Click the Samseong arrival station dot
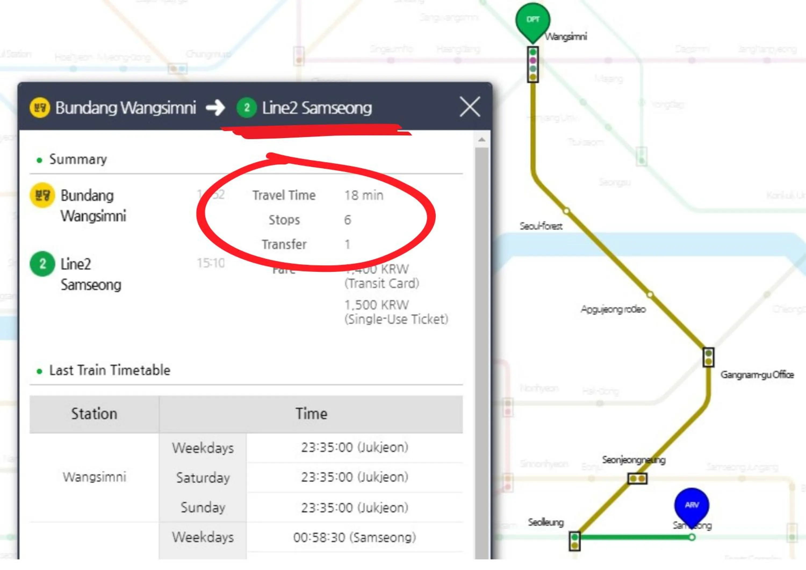Viewport: 806px width, 570px height. [x=692, y=537]
